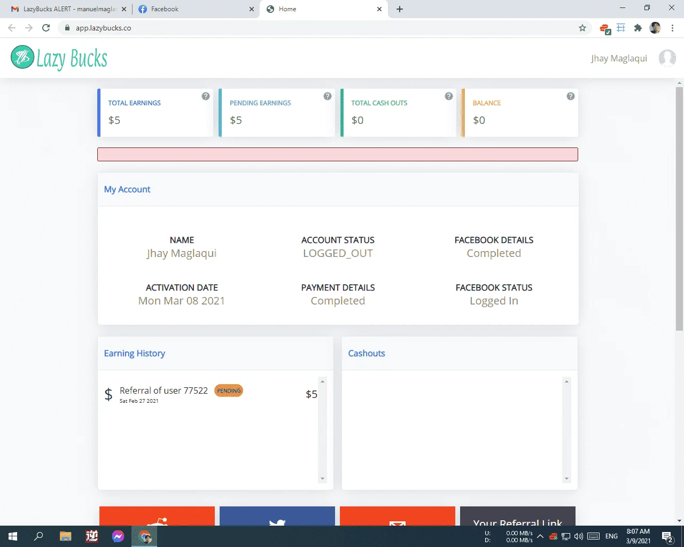
Task: Open the Windows Start menu
Action: click(13, 536)
